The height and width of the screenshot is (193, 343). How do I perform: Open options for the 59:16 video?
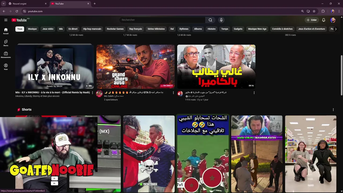pos(254,92)
